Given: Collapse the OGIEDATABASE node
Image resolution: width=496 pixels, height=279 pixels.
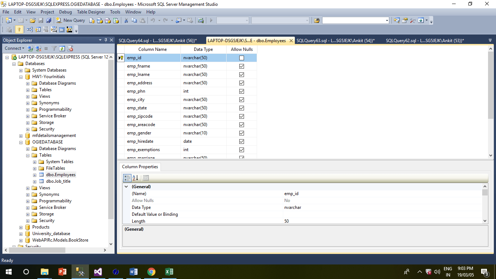Looking at the screenshot, I should [x=21, y=142].
